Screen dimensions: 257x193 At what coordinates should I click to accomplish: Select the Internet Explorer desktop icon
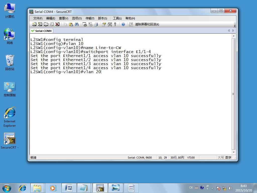[10, 117]
